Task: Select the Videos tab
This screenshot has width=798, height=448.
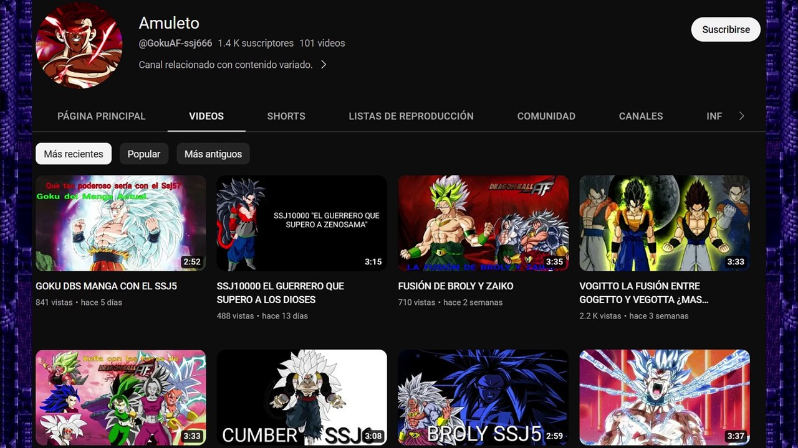Action: coord(206,116)
